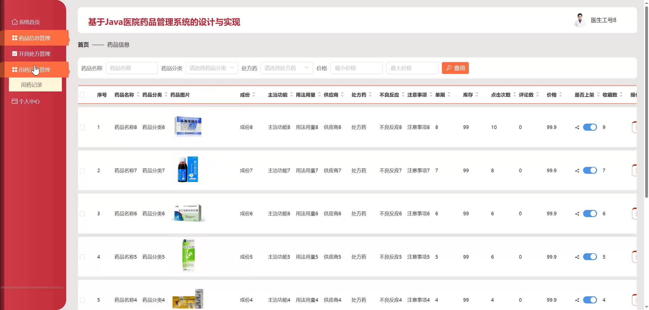Expand the 处方药 select dropdown
Image resolution: width=649 pixels, height=310 pixels.
coord(286,68)
